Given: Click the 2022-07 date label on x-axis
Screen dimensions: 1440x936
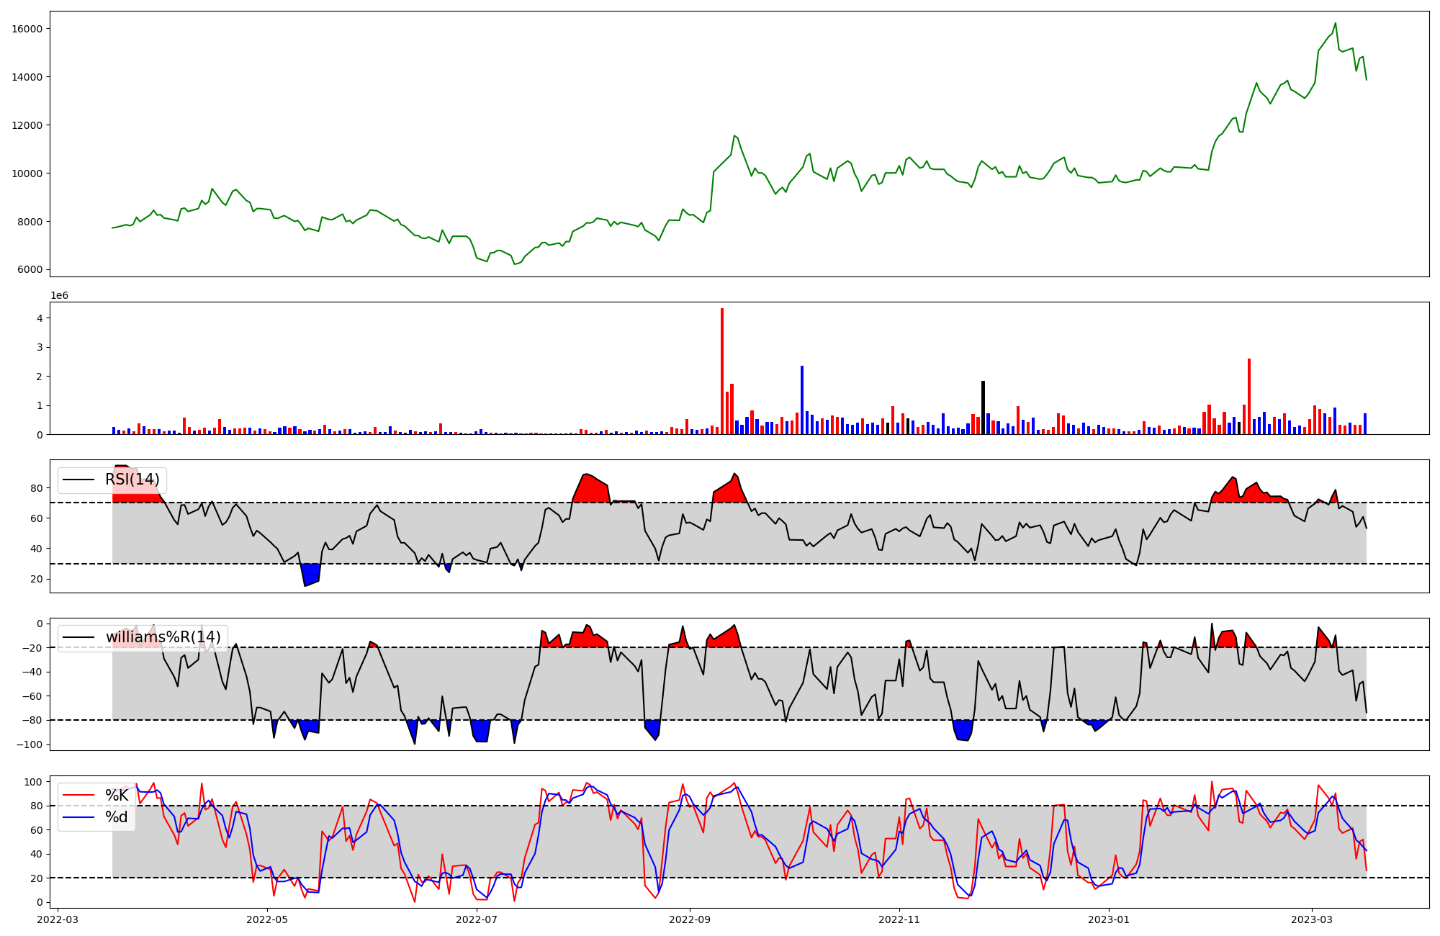Looking at the screenshot, I should coord(477,919).
